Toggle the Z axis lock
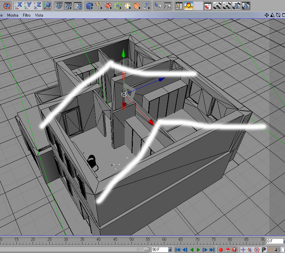Viewport: 285px width, 253px height. tap(37, 6)
